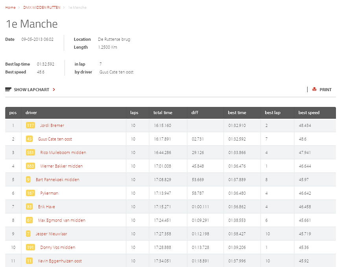Select best speed 45.92
Image resolution: width=354 pixels, height=267 pixels.
[304, 261]
